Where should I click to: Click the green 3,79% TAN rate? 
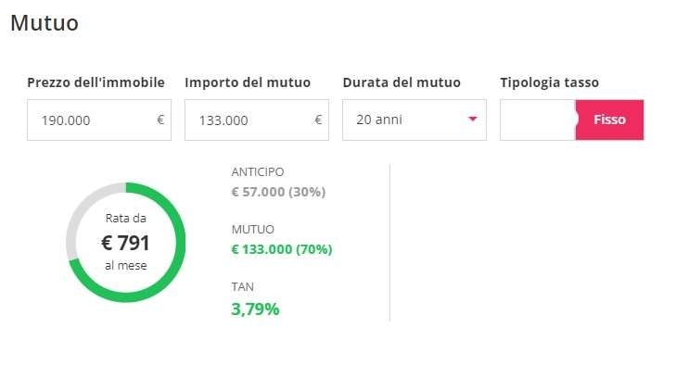(255, 309)
